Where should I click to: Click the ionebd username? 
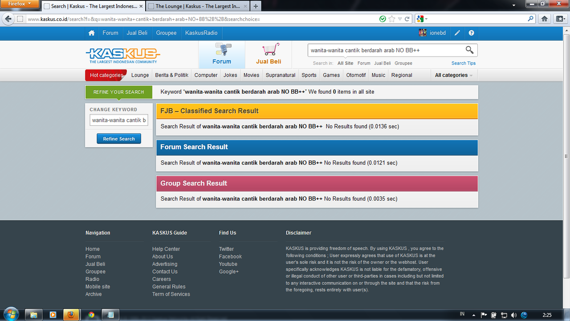point(438,33)
